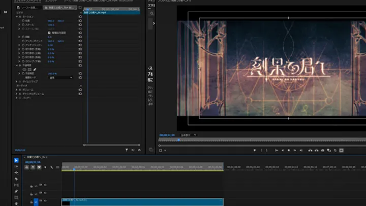Open the blend mode dropdown showing 通常
This screenshot has width=366, height=206.
60,77
